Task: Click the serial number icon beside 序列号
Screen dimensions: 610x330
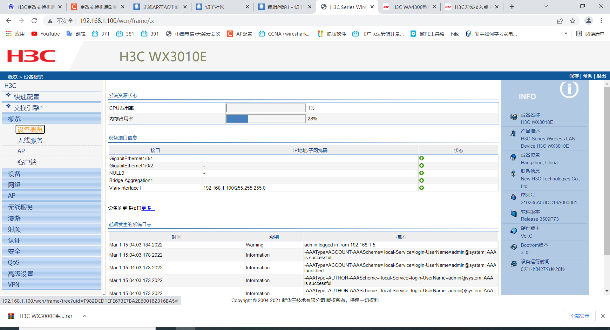Action: click(x=513, y=197)
